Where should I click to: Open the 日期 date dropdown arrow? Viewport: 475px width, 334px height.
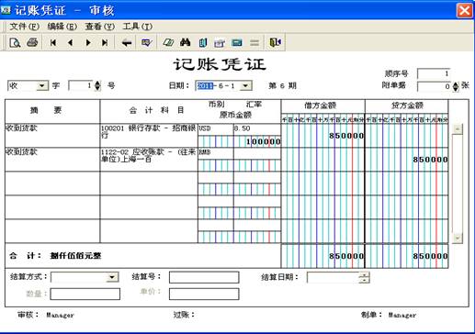tap(245, 86)
